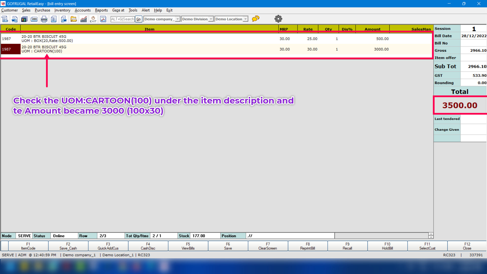Click the status bar stepper up arrow
Viewport: 487px width, 274px height.
point(431,234)
